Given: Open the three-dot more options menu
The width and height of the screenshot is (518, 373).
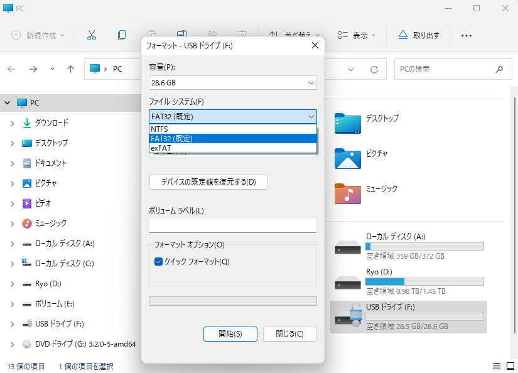Looking at the screenshot, I should [x=466, y=36].
